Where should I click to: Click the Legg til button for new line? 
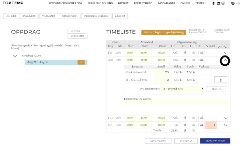coord(217,89)
